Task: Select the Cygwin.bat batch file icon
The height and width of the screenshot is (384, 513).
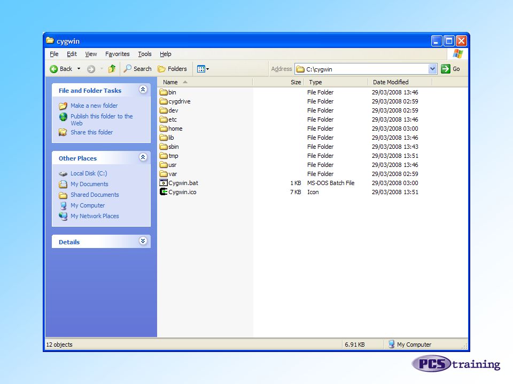Action: tap(164, 183)
